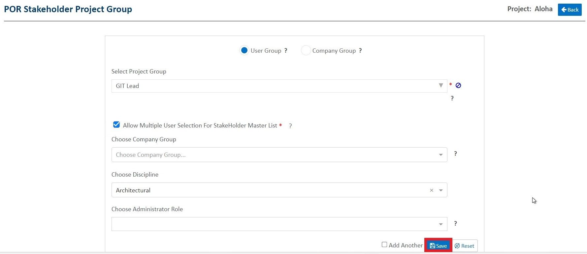Click the POR Stakeholder Project Group heading
Viewport: 587px width, 254px height.
click(68, 9)
